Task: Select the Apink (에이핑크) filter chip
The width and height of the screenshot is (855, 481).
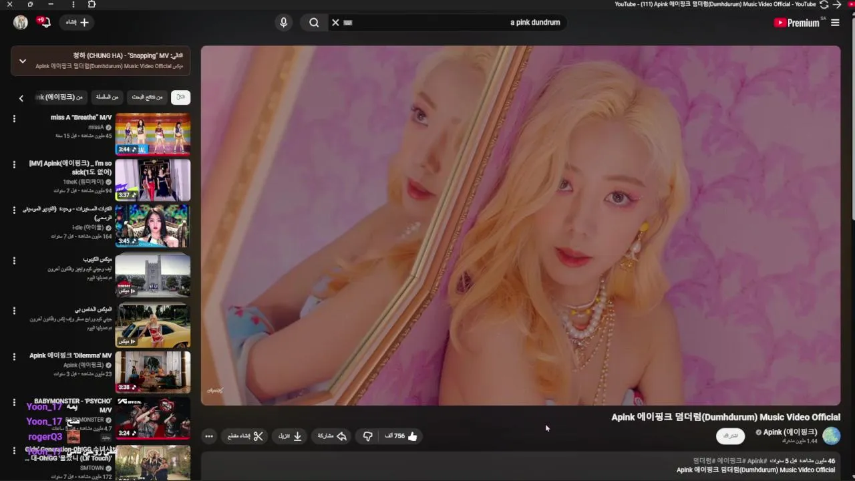Action: coord(61,97)
